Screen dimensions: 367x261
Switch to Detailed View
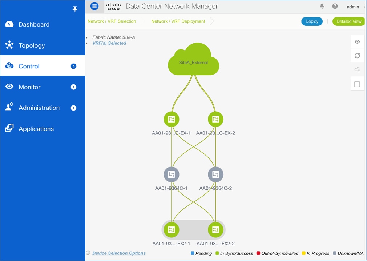pos(349,21)
